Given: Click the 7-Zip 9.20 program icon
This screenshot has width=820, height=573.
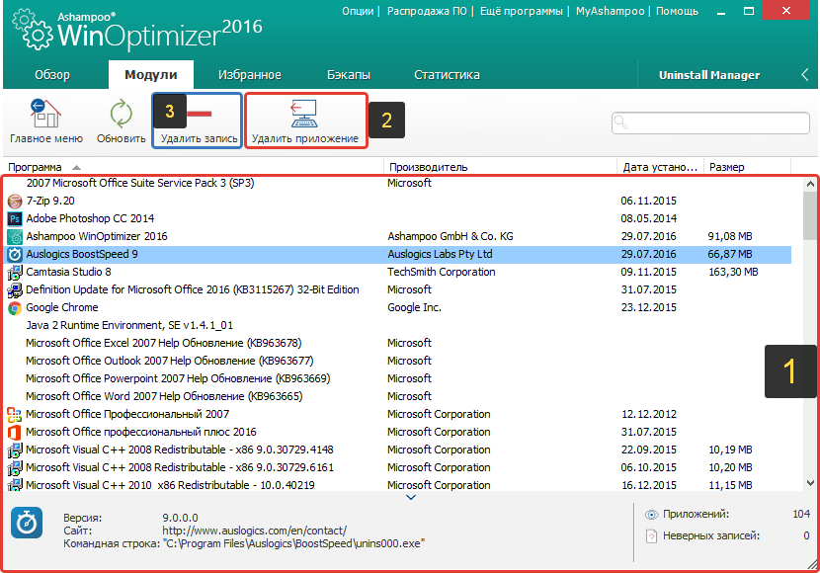Looking at the screenshot, I should pyautogui.click(x=15, y=201).
